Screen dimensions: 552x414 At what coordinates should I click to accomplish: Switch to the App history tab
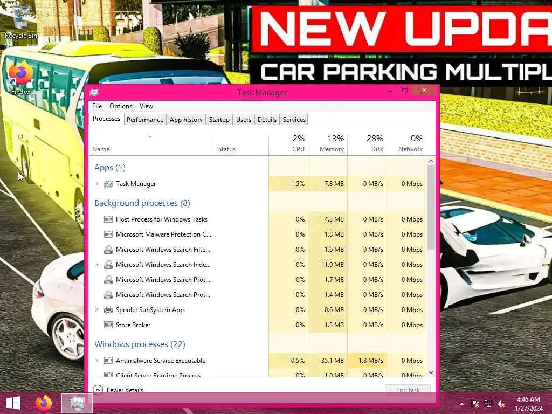[x=186, y=120]
